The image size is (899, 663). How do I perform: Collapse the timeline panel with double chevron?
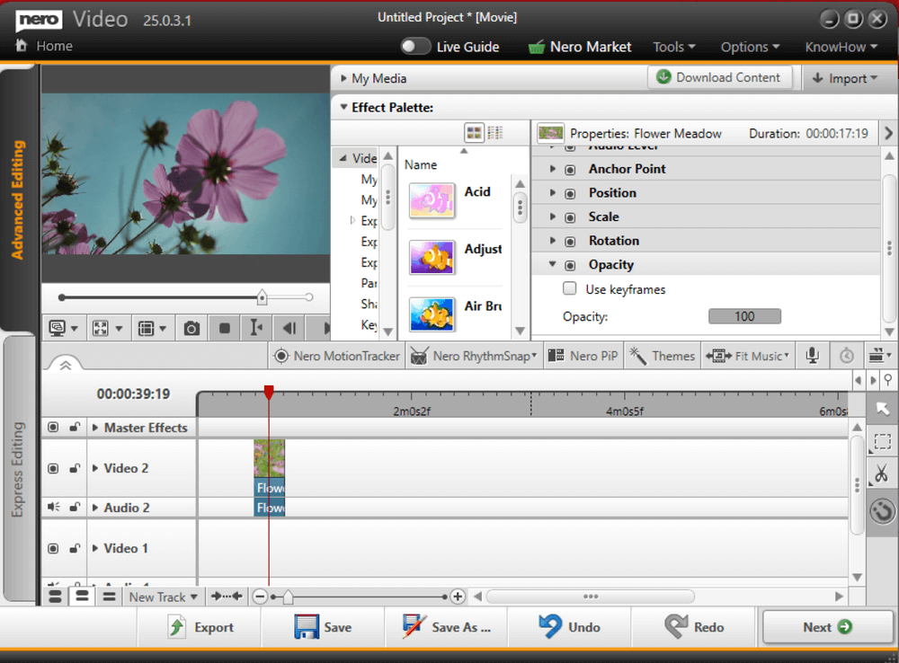click(66, 365)
